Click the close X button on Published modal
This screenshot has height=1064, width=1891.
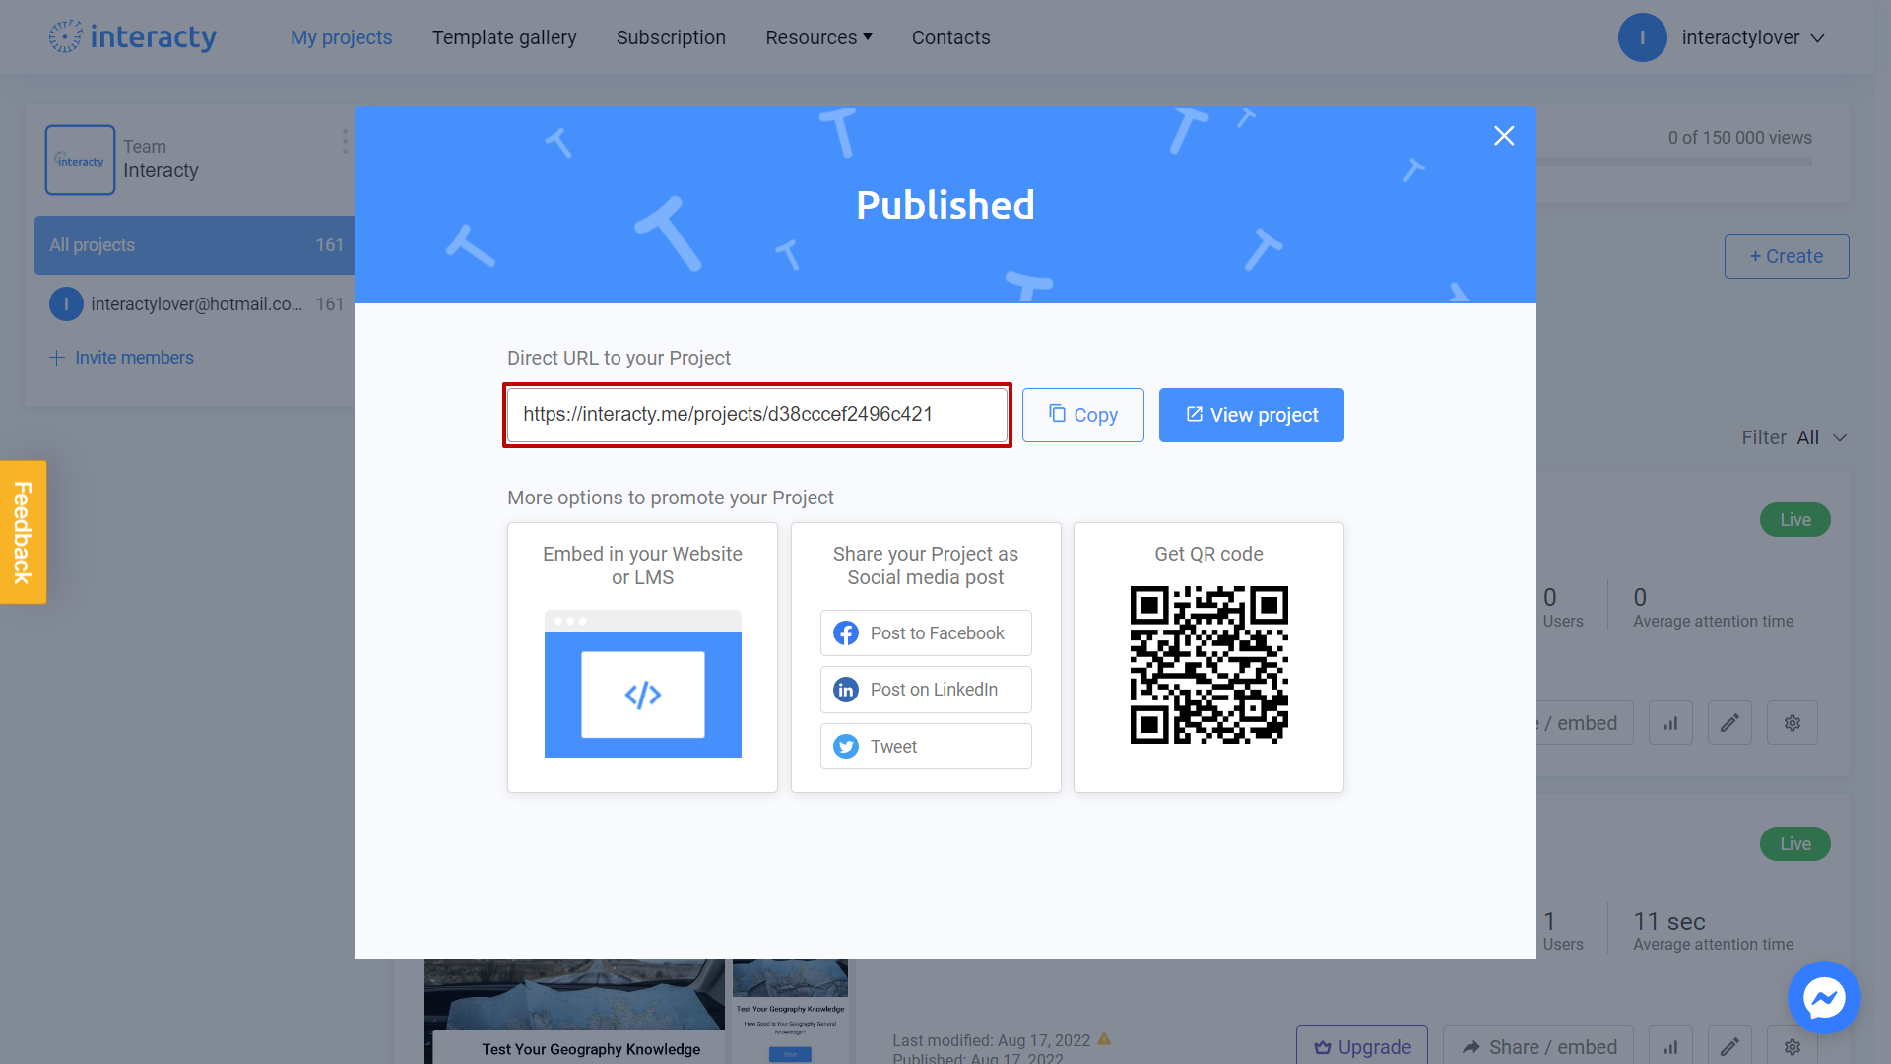[x=1504, y=135]
